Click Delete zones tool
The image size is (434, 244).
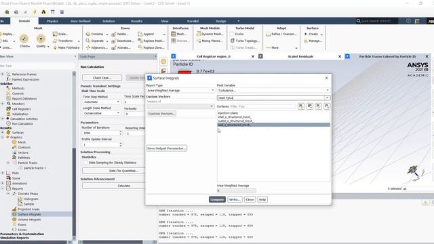coord(120,34)
